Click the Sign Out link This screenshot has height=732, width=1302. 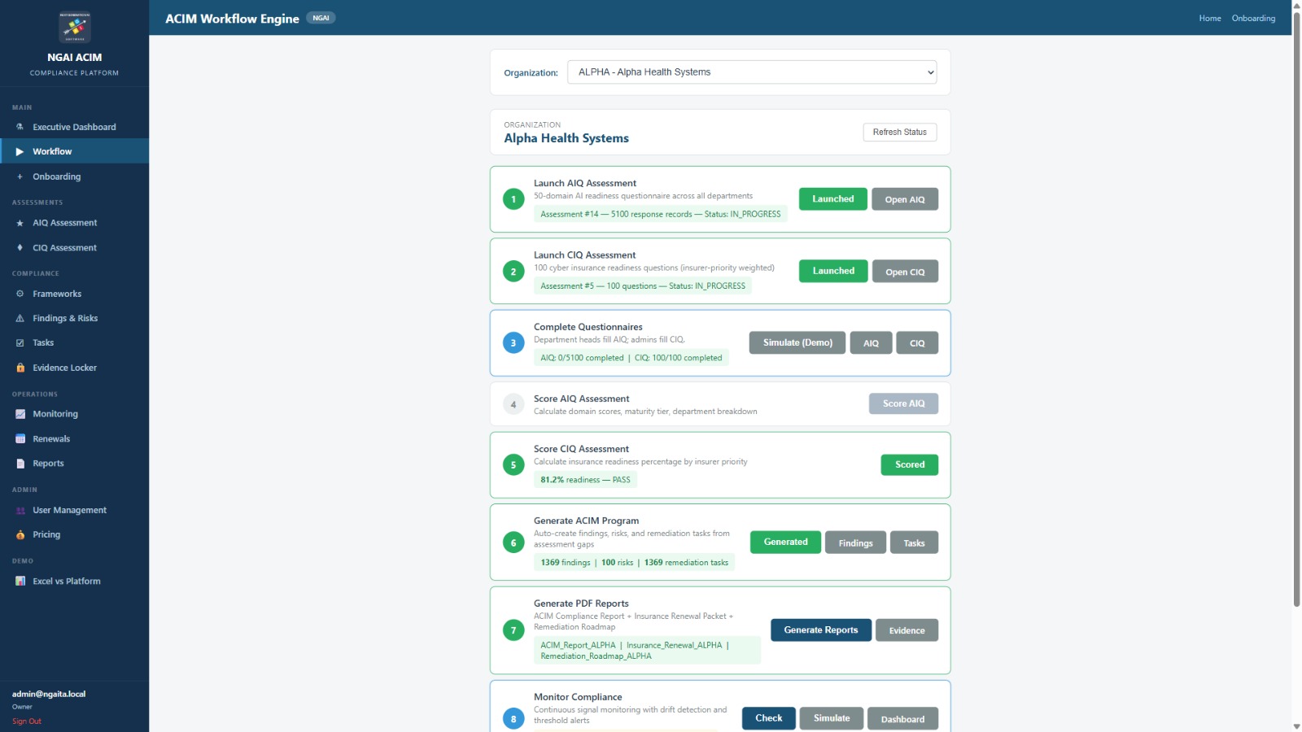[27, 721]
